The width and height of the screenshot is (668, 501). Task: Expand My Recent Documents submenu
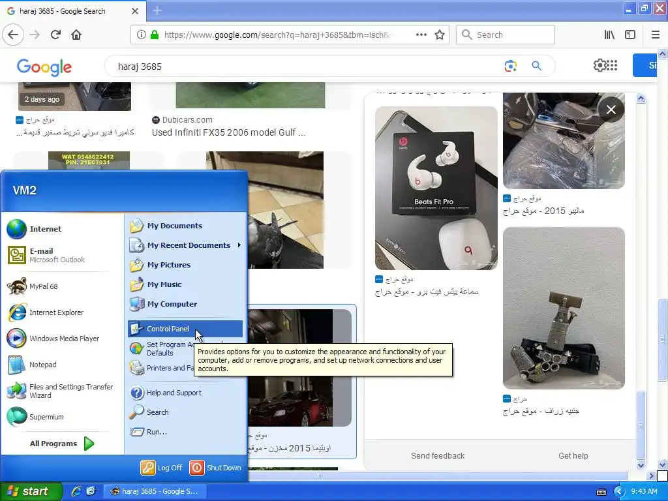coord(185,245)
